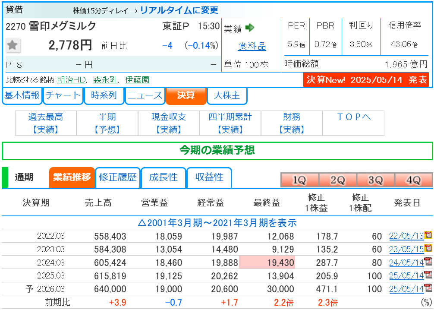Click the 3Q quarter button
The width and height of the screenshot is (434, 310).
376,180
